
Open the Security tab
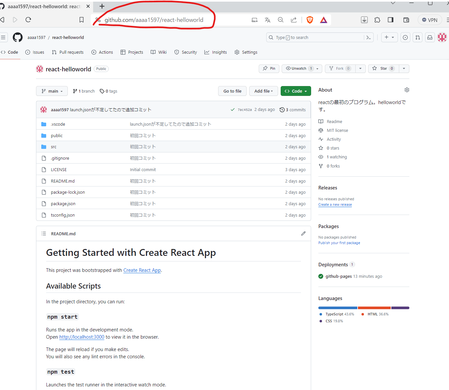[186, 52]
